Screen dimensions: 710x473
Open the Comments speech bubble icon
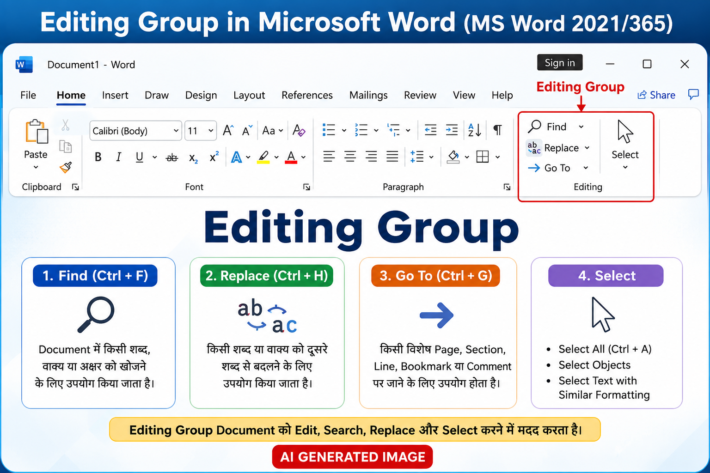(693, 95)
